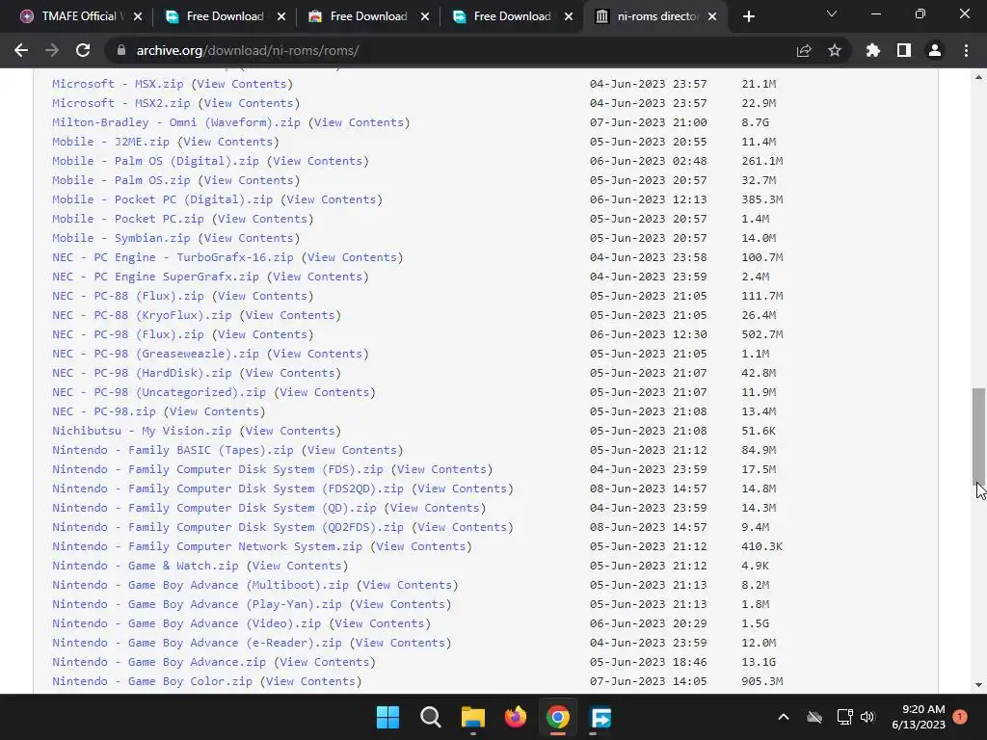View Contents of NEC - PC Engine SuperGrafx.zip
Image resolution: width=987 pixels, height=740 pixels.
coord(318,277)
